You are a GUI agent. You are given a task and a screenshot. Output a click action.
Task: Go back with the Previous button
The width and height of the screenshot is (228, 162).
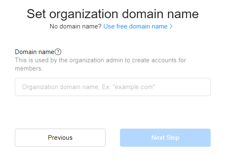pyautogui.click(x=60, y=138)
